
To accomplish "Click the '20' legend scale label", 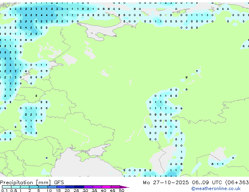I will pyautogui.click(x=67, y=190).
